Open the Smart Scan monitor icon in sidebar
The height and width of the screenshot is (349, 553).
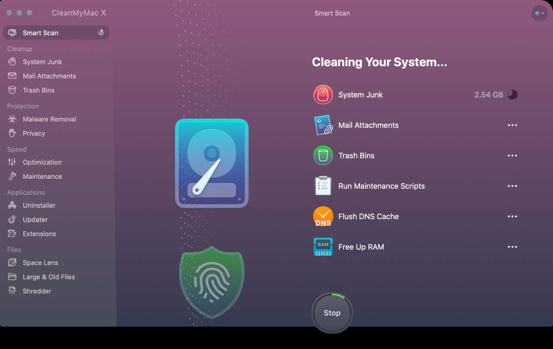pos(12,33)
